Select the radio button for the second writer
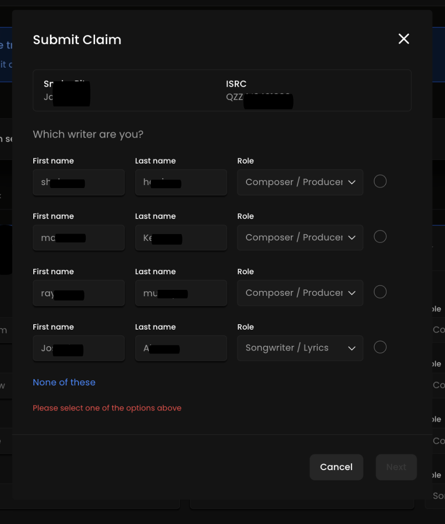The height and width of the screenshot is (524, 445). (380, 237)
